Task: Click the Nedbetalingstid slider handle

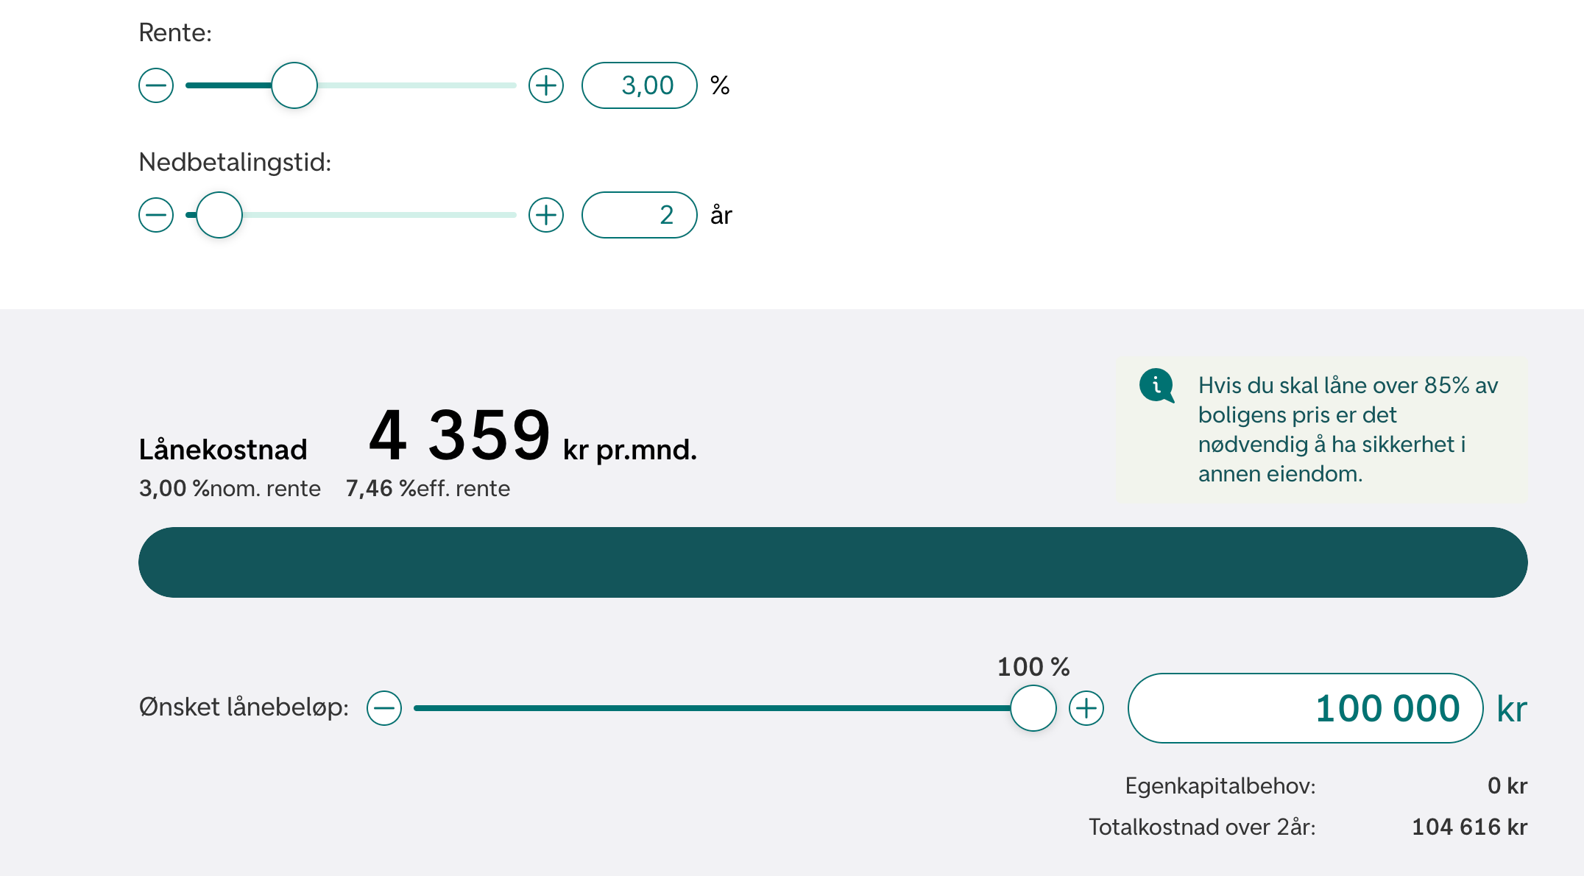Action: click(219, 215)
